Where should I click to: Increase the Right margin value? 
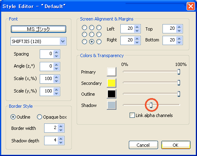pos(137,39)
